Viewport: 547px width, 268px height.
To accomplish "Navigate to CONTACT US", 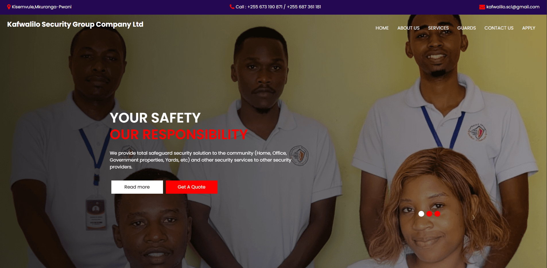I will pyautogui.click(x=499, y=28).
